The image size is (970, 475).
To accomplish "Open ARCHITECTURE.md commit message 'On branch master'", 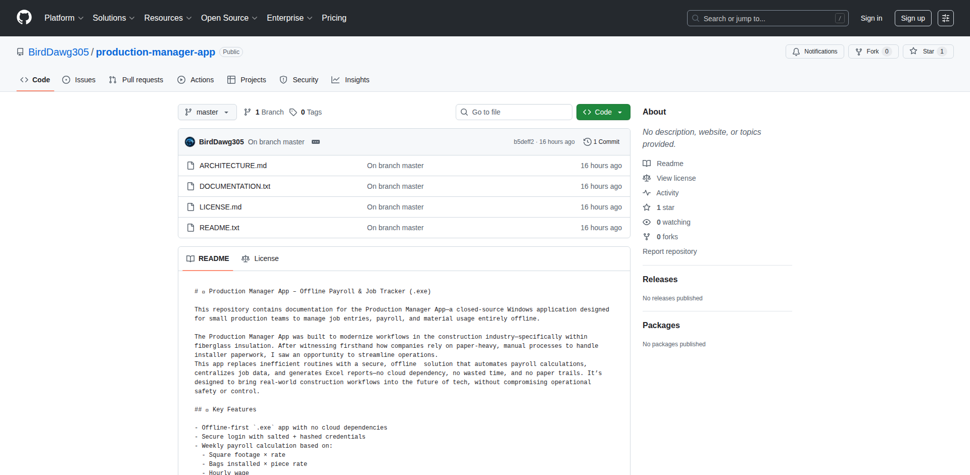I will 395,166.
